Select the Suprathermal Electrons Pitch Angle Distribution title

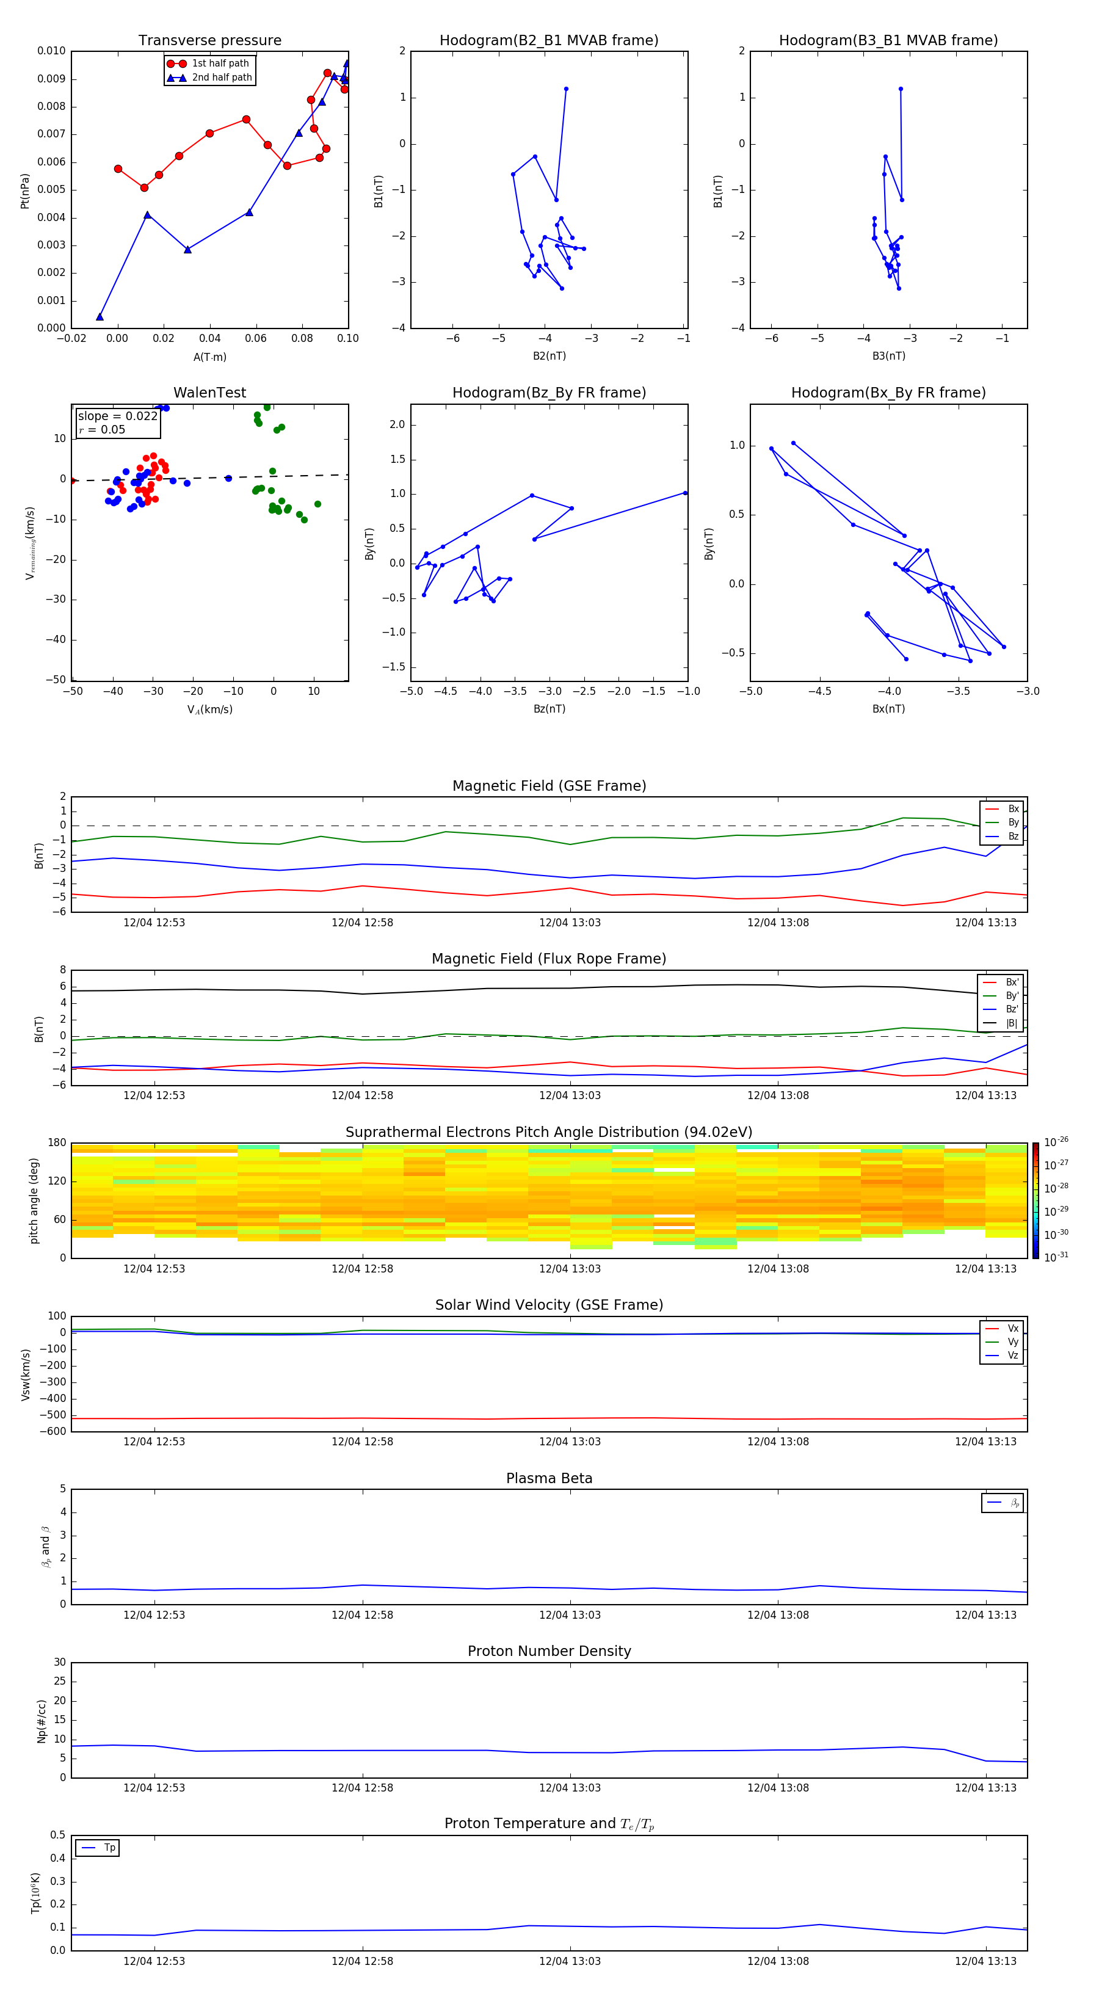pos(549,1133)
